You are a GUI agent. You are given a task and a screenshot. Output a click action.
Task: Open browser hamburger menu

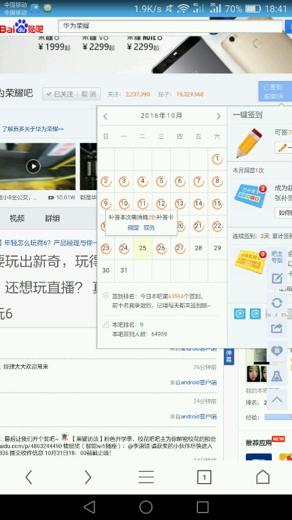pyautogui.click(x=146, y=477)
